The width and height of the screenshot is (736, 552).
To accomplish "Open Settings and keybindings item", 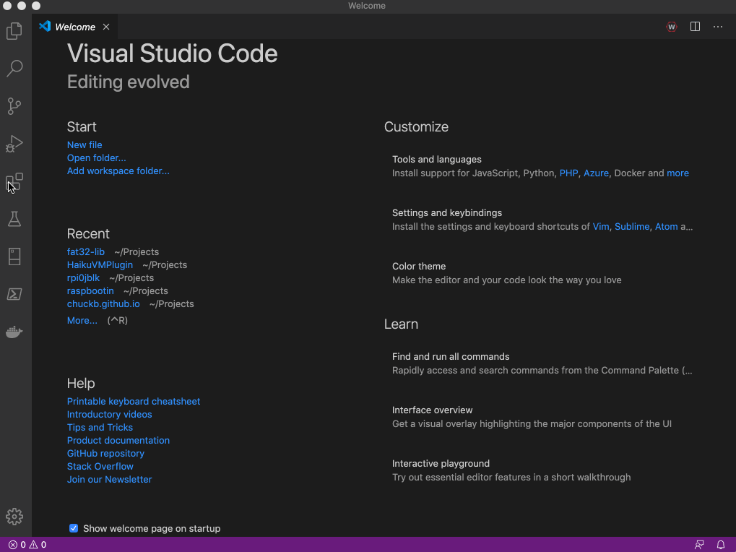I will [x=542, y=220].
